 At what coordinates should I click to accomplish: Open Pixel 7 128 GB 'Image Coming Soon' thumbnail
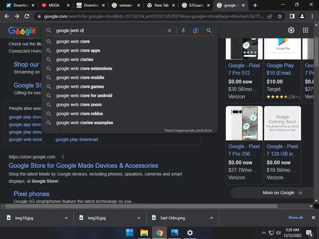point(282,123)
